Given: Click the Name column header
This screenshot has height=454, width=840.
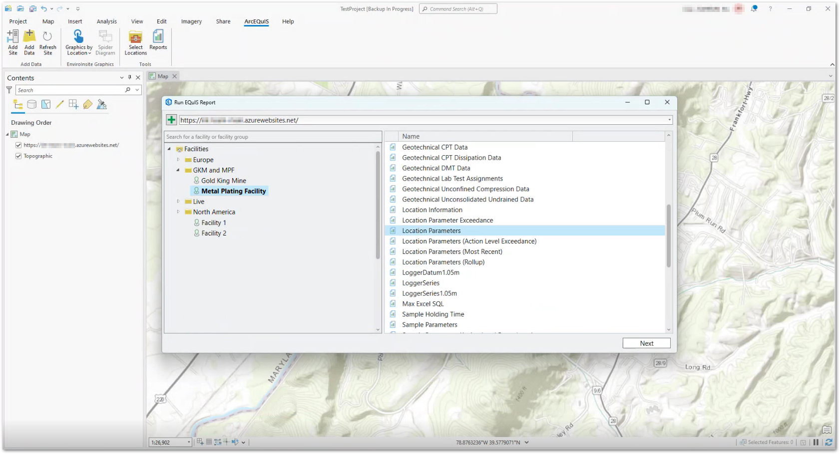Looking at the screenshot, I should point(485,136).
